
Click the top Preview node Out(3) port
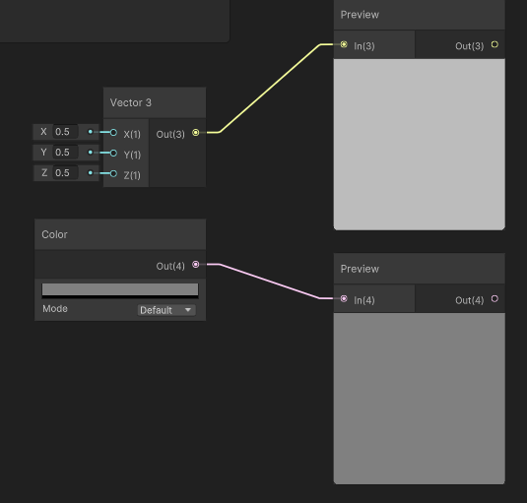pos(494,44)
